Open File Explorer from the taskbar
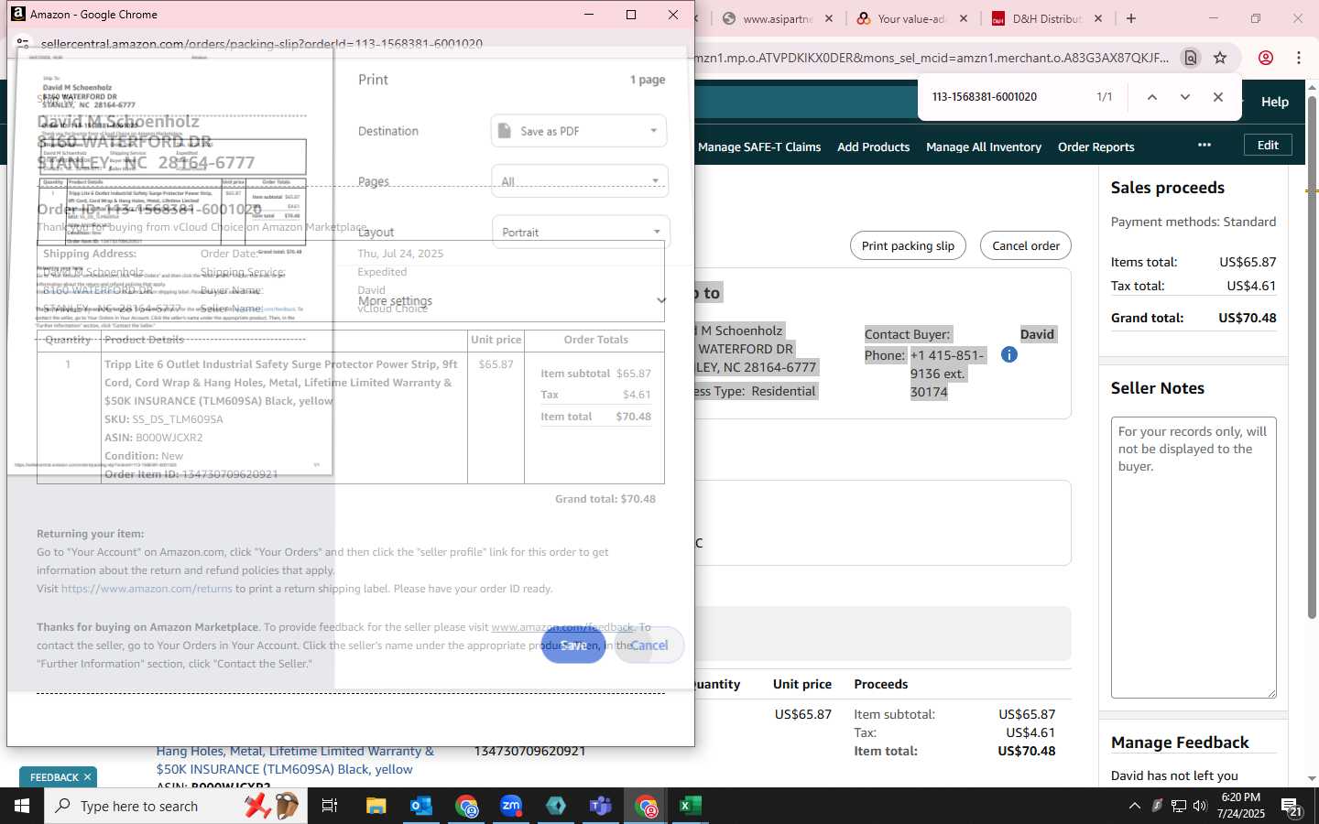Image resolution: width=1319 pixels, height=824 pixels. (x=376, y=806)
